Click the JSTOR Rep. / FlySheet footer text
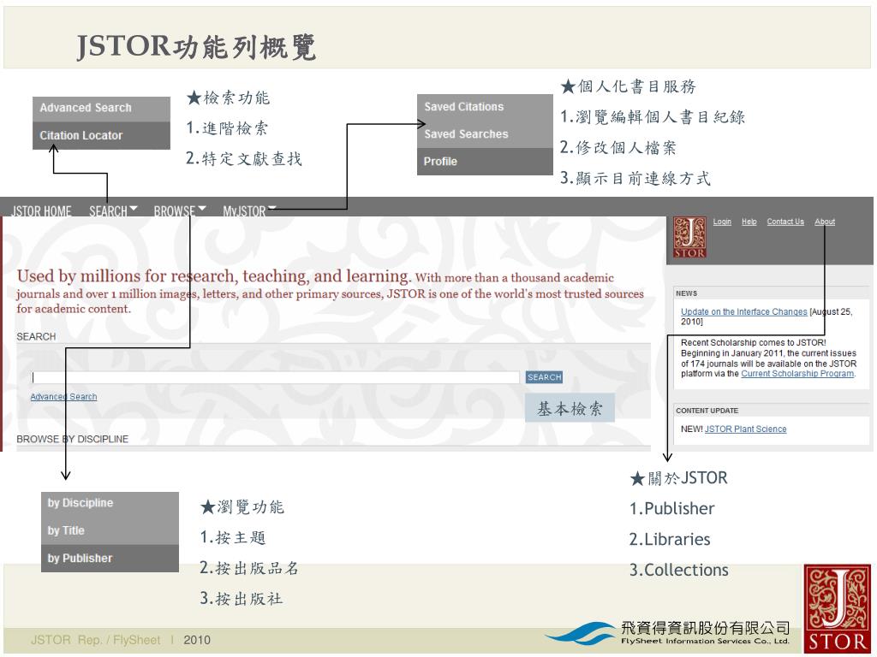The height and width of the screenshot is (657, 877). (x=96, y=640)
